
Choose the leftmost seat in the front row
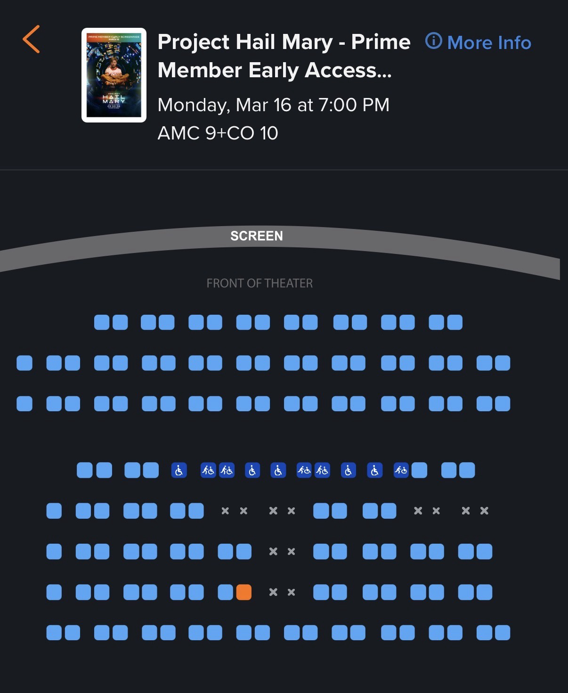(102, 323)
